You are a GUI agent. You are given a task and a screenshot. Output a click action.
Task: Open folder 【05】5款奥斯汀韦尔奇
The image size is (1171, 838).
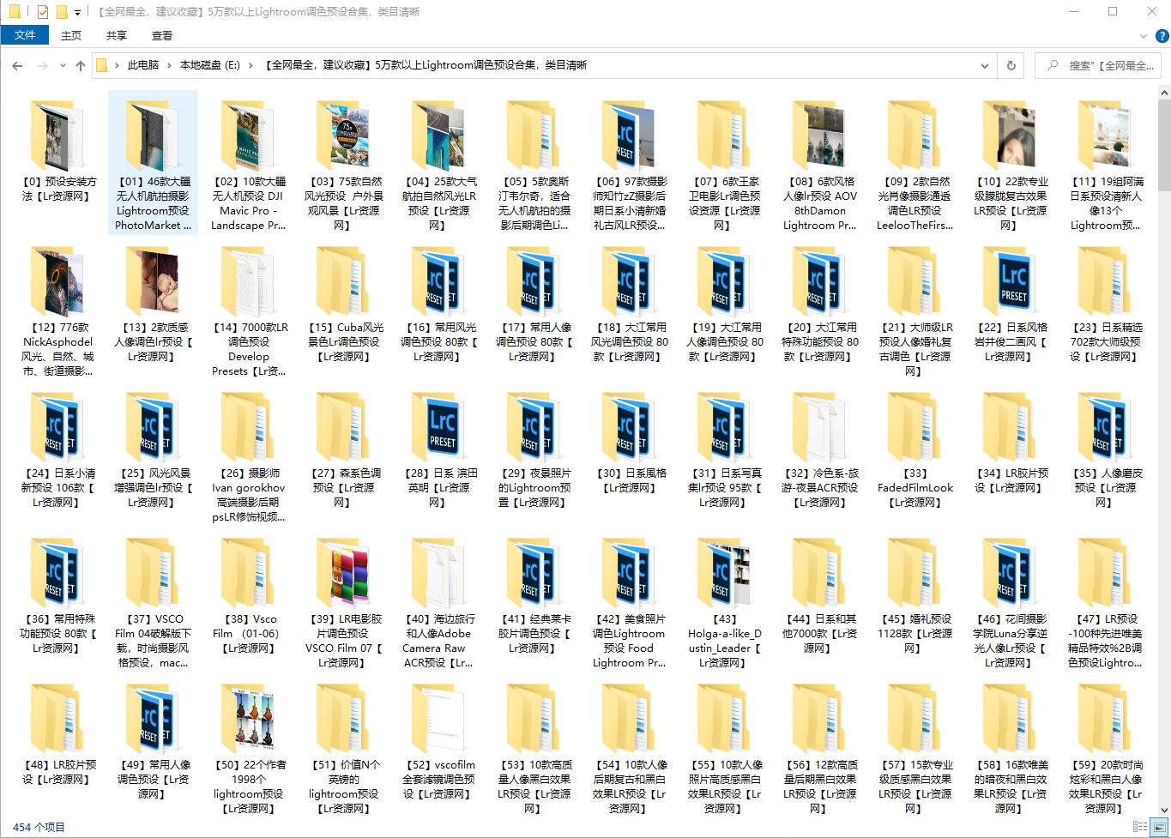pyautogui.click(x=534, y=163)
